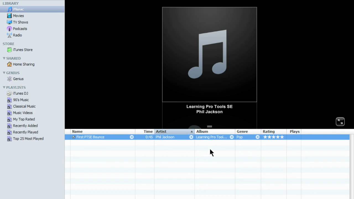The height and width of the screenshot is (199, 354).
Task: Click the Top 25 Most Played icon
Action: click(x=9, y=139)
